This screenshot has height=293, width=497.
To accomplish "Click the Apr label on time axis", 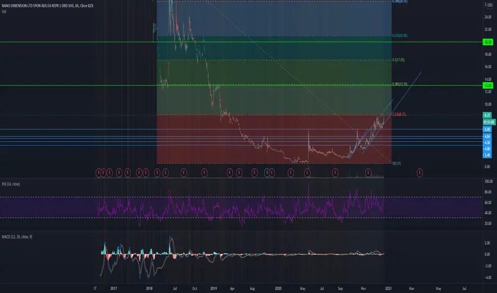I will [x=233, y=289].
